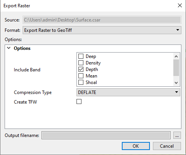Uncheck the Depth band checkbox
Viewport: 186px width, 155px height.
point(81,69)
